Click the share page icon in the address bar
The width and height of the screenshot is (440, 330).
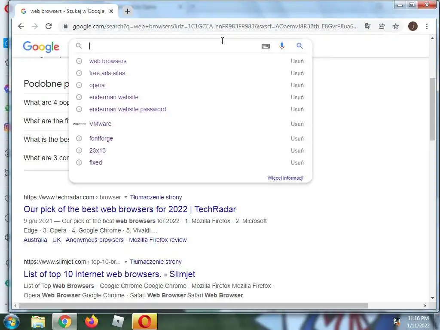(382, 26)
